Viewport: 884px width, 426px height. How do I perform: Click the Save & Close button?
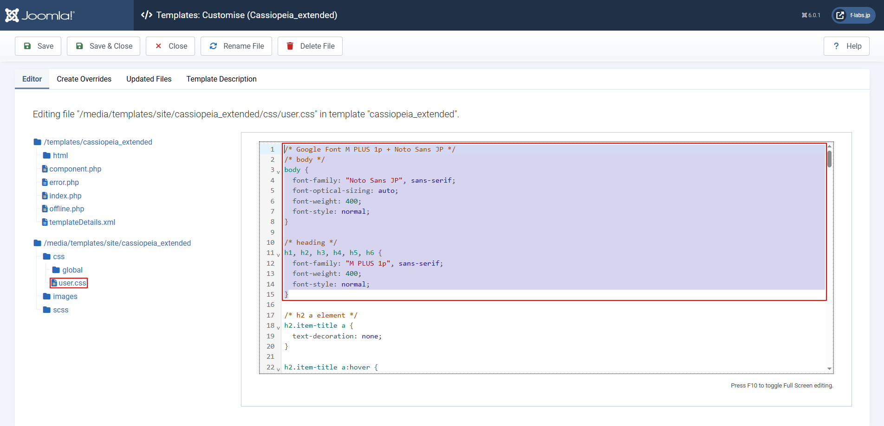click(x=104, y=46)
